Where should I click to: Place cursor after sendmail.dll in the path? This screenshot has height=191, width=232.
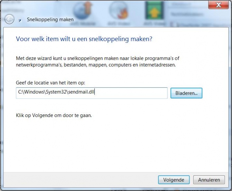click(x=94, y=92)
